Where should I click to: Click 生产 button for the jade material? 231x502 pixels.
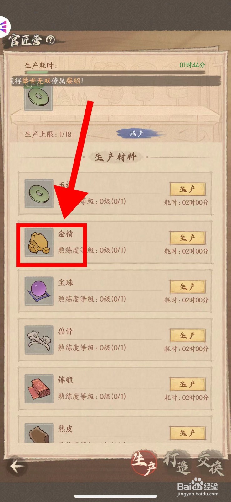(187, 189)
